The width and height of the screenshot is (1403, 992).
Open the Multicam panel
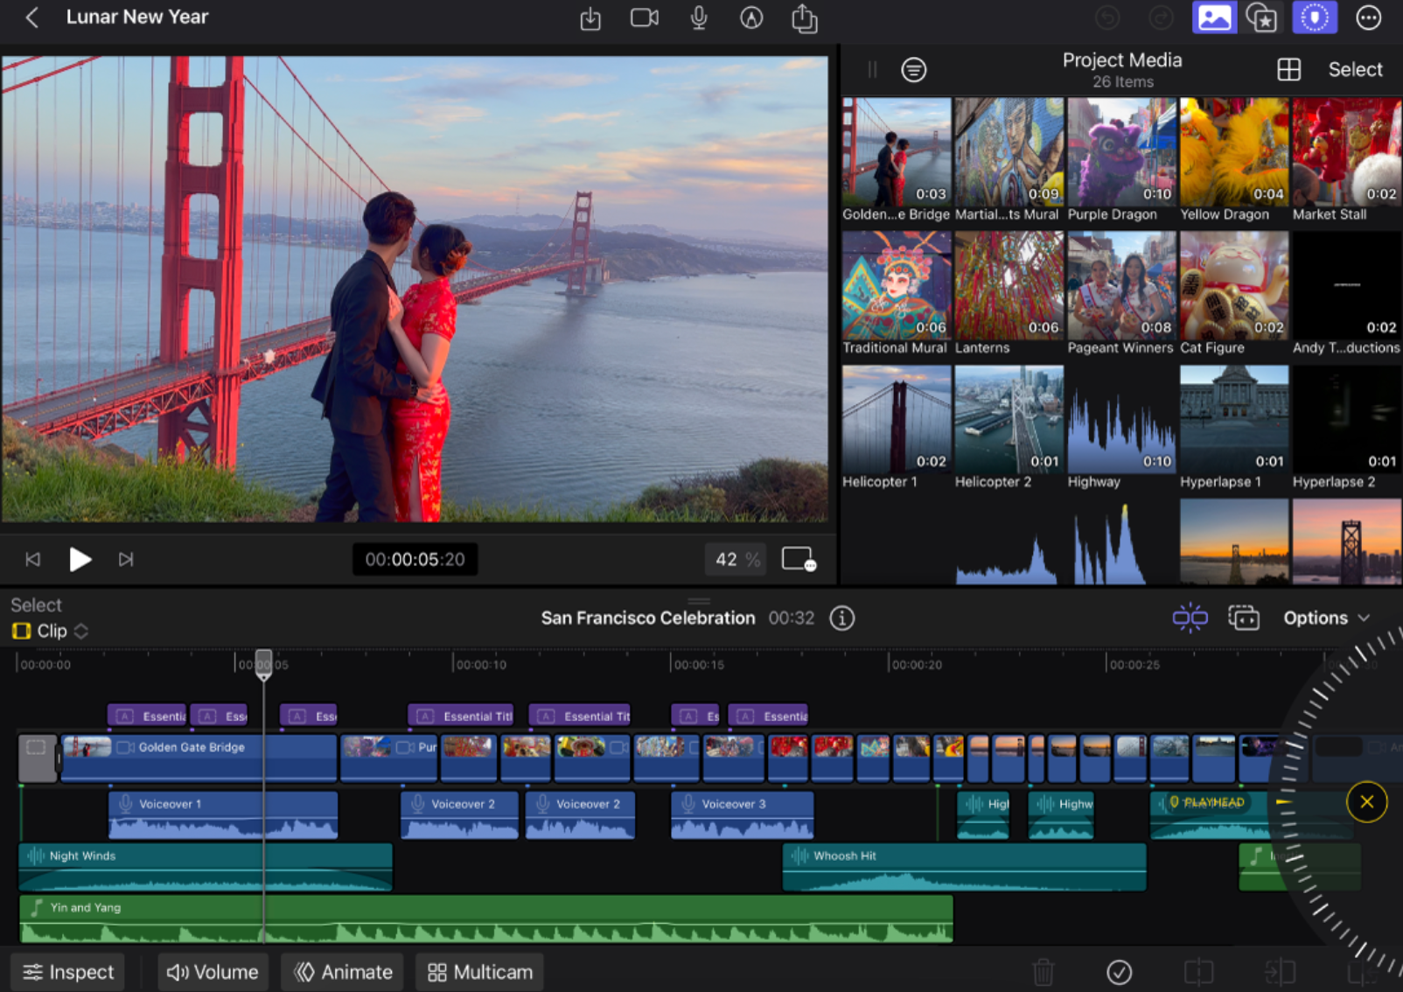tap(479, 971)
